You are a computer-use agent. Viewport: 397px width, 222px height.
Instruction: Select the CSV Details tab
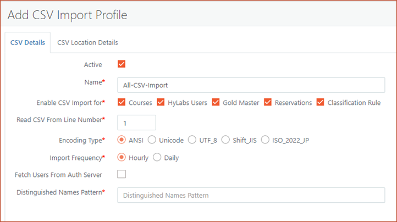pos(28,42)
